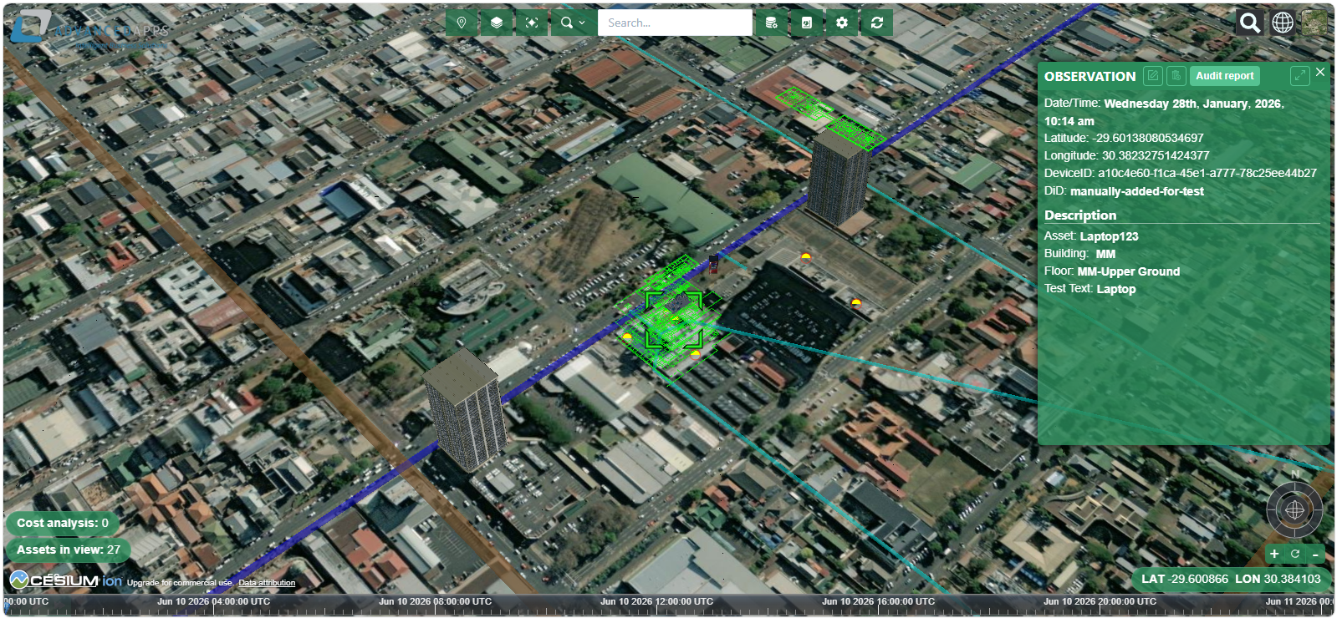Click the 04:00:00 UTC timeline marker

click(x=213, y=601)
